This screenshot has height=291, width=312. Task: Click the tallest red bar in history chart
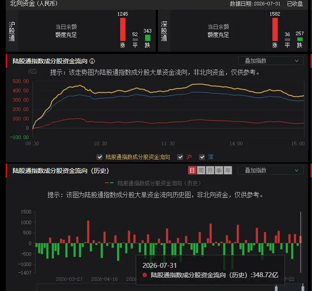pyautogui.click(x=88, y=232)
